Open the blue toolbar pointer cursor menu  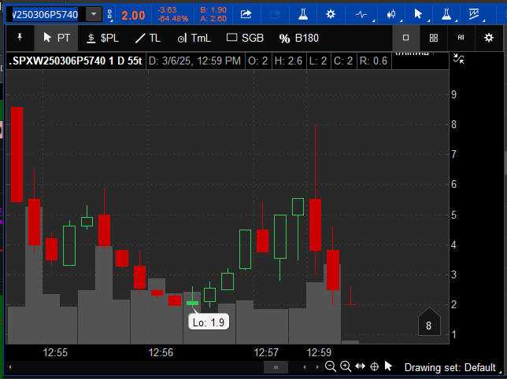(x=418, y=14)
